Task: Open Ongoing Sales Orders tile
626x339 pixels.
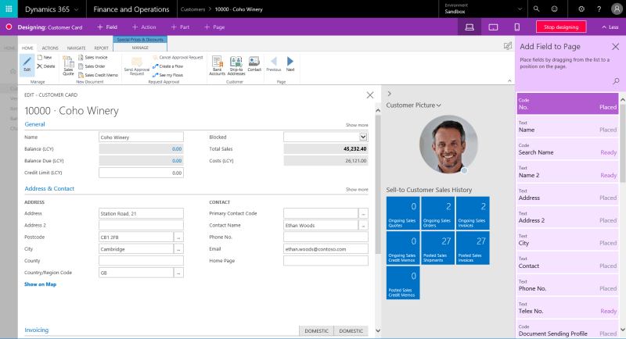Action: coord(437,213)
